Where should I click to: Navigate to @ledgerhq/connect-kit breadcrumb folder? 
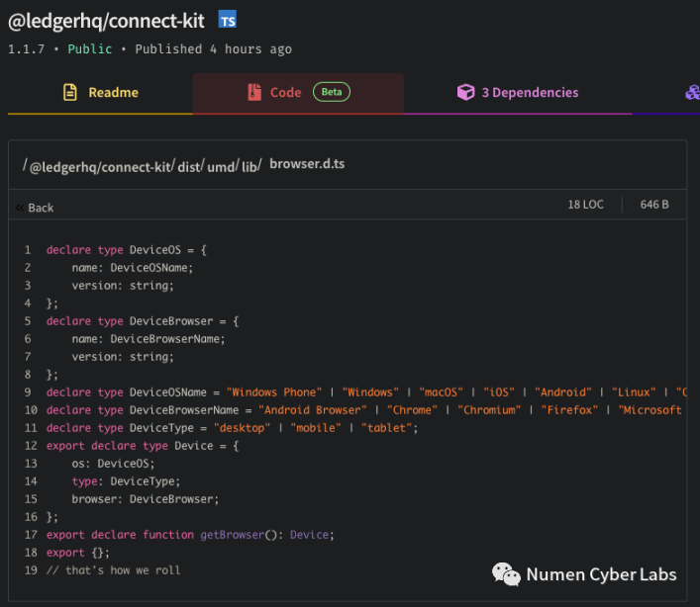pos(100,167)
